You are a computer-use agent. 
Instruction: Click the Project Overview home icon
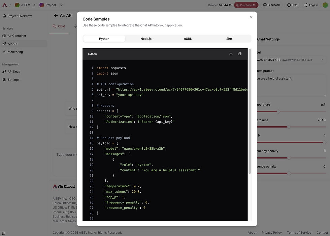point(4,16)
